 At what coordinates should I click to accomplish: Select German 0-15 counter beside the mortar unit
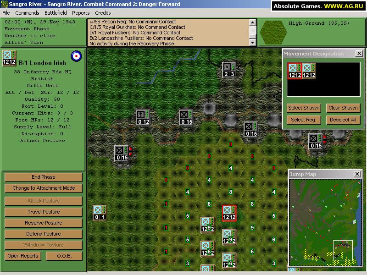tap(186, 118)
